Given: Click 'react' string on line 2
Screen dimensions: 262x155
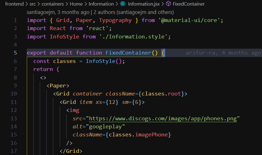Looking at the screenshot, I should [x=97, y=28].
